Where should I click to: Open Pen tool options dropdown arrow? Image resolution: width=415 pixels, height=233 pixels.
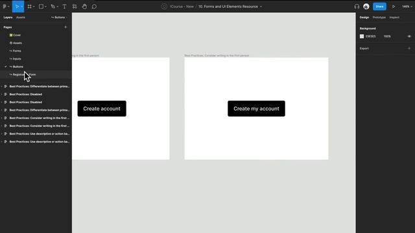point(57,6)
